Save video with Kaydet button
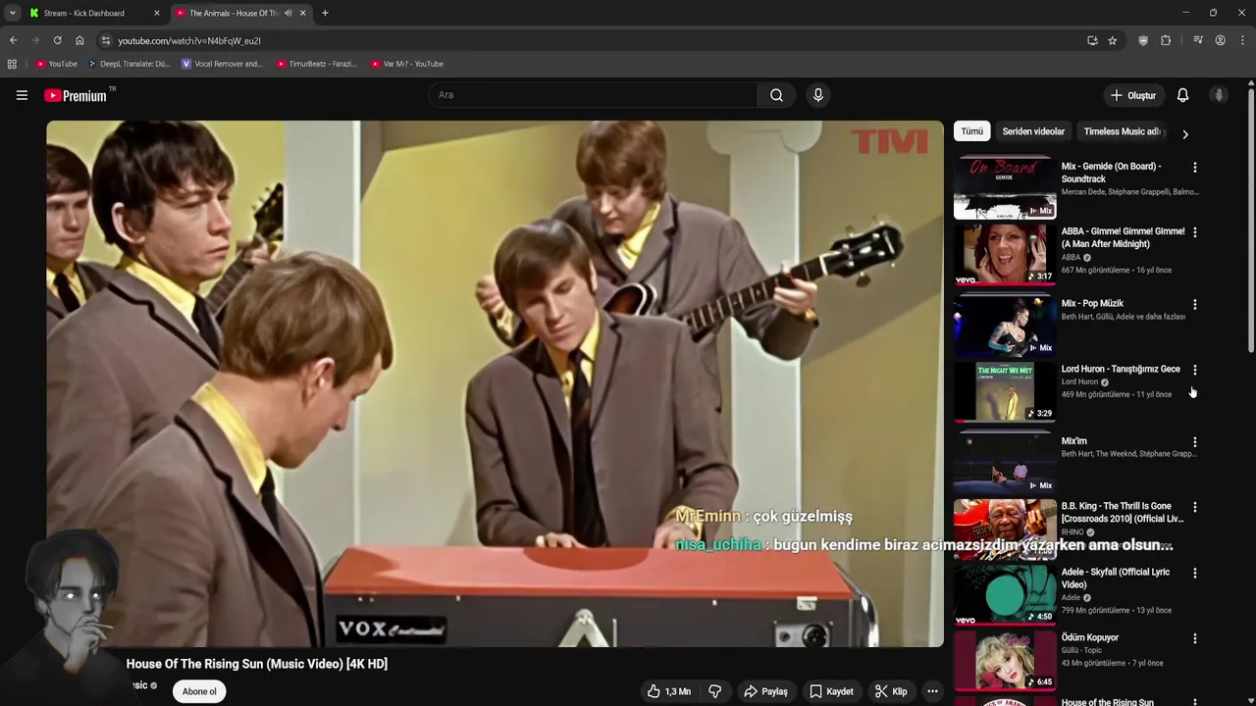This screenshot has height=706, width=1256. (831, 691)
